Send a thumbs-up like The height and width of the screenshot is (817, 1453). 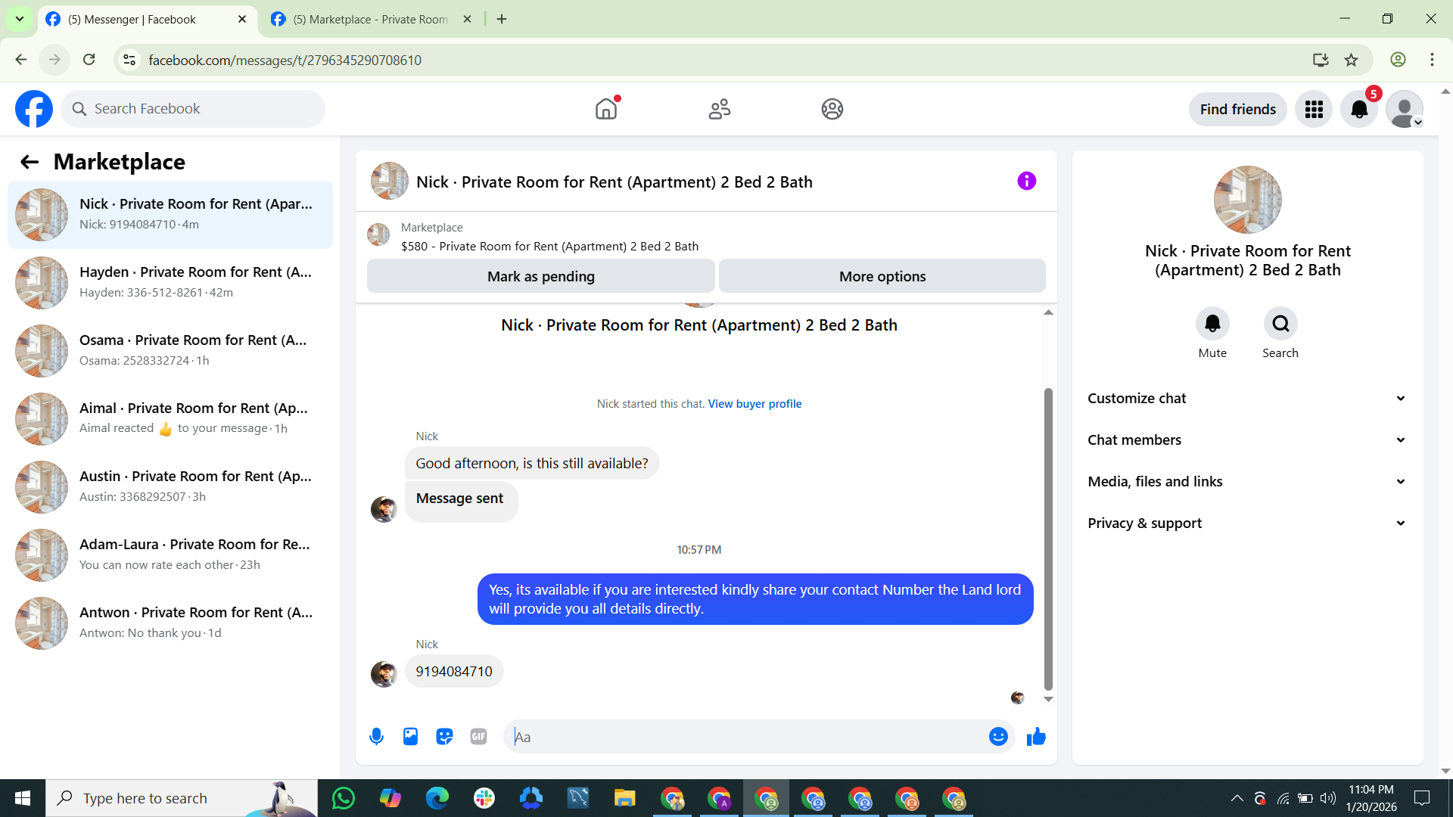[1036, 736]
